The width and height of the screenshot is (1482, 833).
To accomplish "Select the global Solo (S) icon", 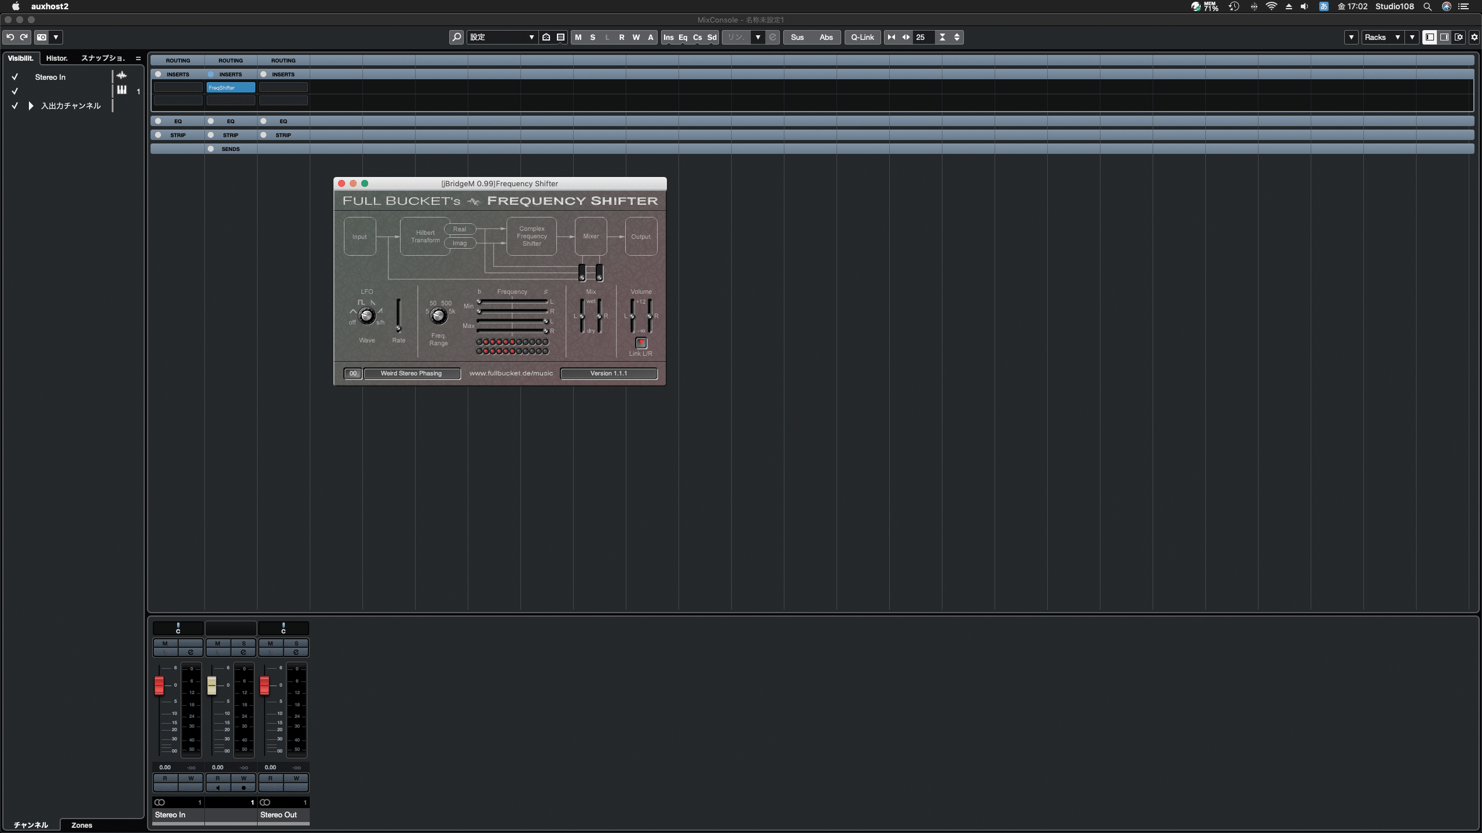I will 592,37.
